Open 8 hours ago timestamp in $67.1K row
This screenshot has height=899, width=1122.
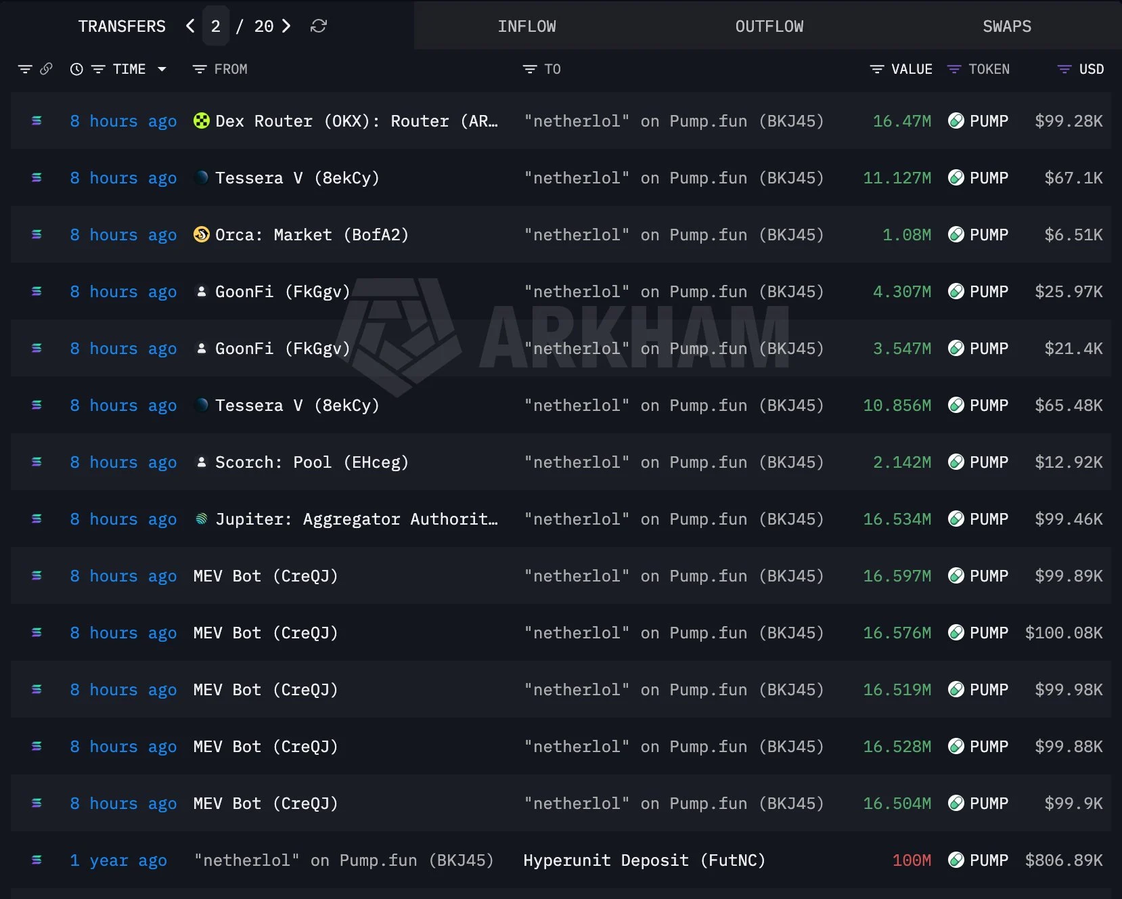(123, 178)
